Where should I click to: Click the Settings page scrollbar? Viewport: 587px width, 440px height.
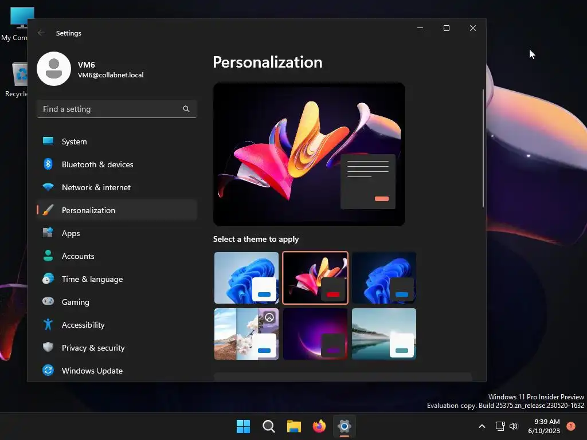pyautogui.click(x=483, y=148)
